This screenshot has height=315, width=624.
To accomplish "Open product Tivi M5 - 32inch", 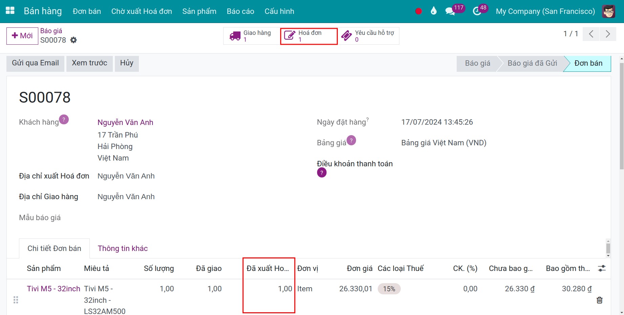I will [x=54, y=289].
